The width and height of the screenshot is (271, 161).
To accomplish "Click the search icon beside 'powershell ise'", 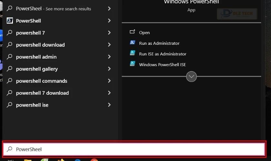I will click(x=9, y=105).
